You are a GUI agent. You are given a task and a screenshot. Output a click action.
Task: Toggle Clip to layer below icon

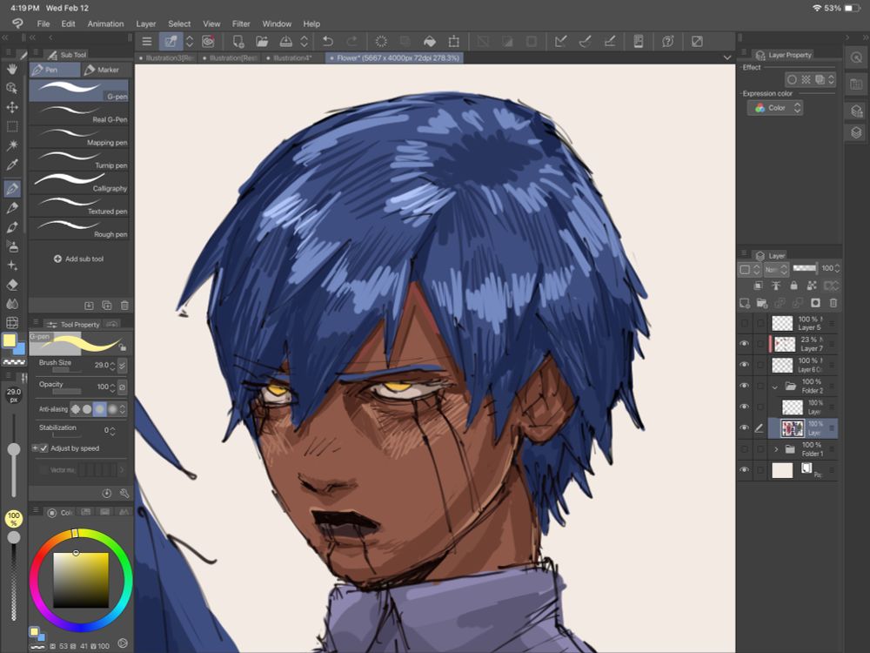(x=759, y=286)
